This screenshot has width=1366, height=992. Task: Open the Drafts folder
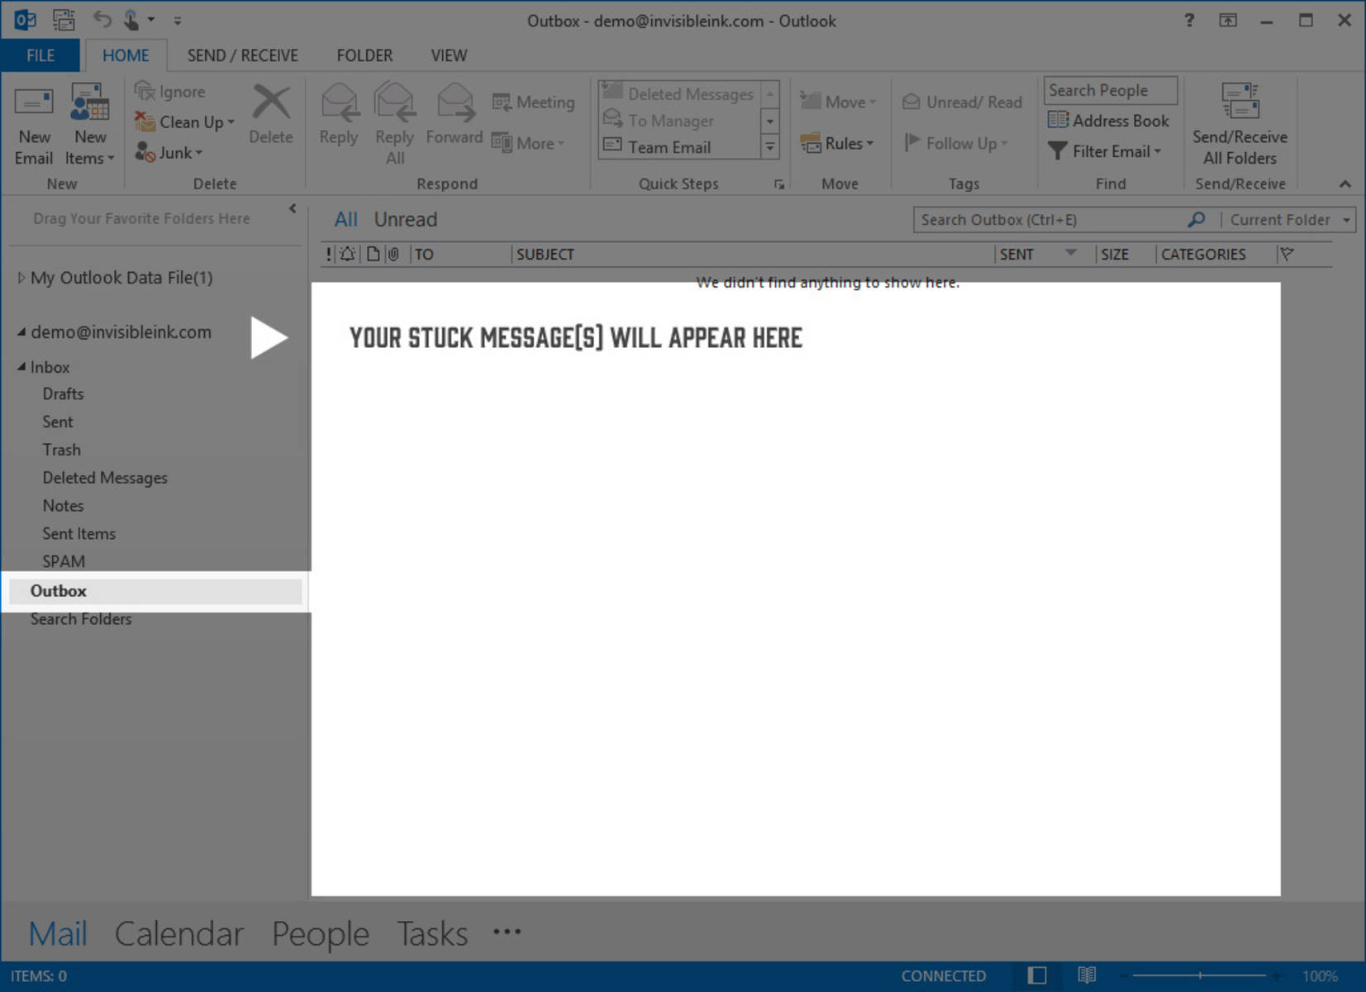point(63,393)
